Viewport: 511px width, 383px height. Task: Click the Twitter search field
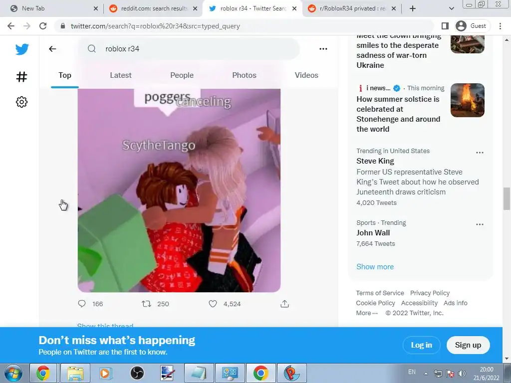pos(189,49)
